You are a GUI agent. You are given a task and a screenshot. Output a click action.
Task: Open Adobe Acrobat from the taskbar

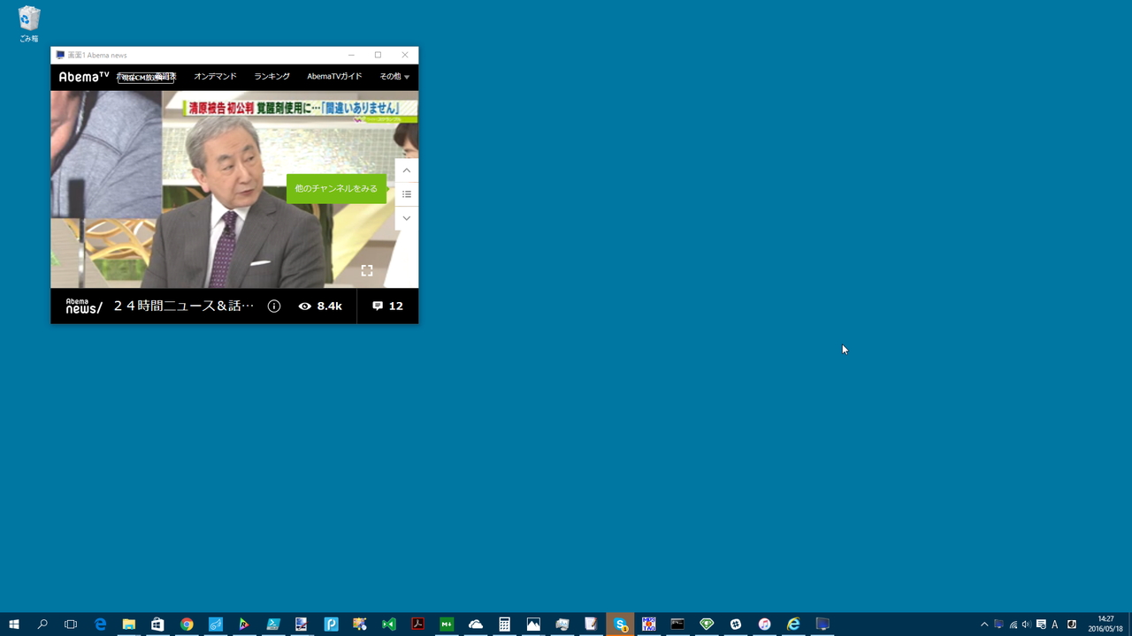417,625
